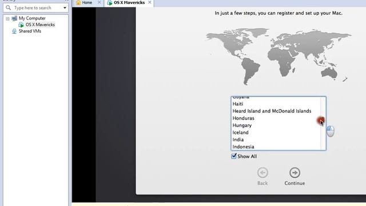Click the OS X Mavericks VM icon in library
The height and width of the screenshot is (206, 366).
pyautogui.click(x=21, y=25)
